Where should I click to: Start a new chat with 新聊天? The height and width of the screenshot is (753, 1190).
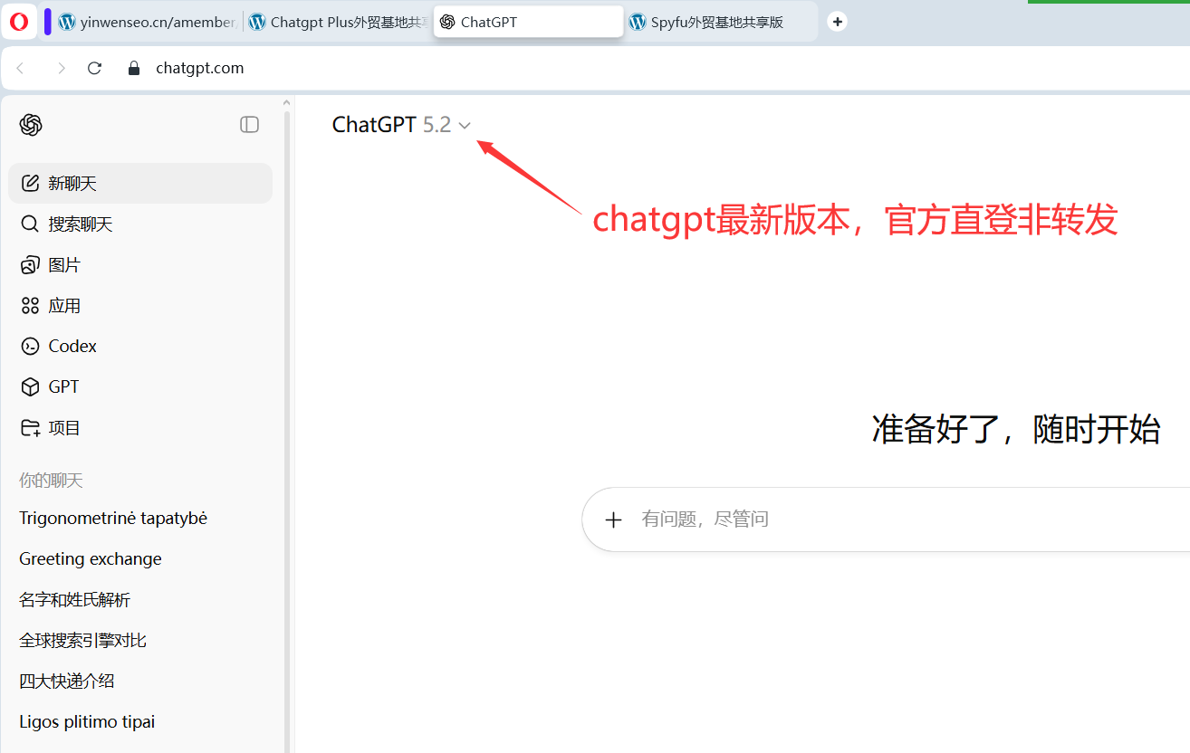click(x=140, y=183)
